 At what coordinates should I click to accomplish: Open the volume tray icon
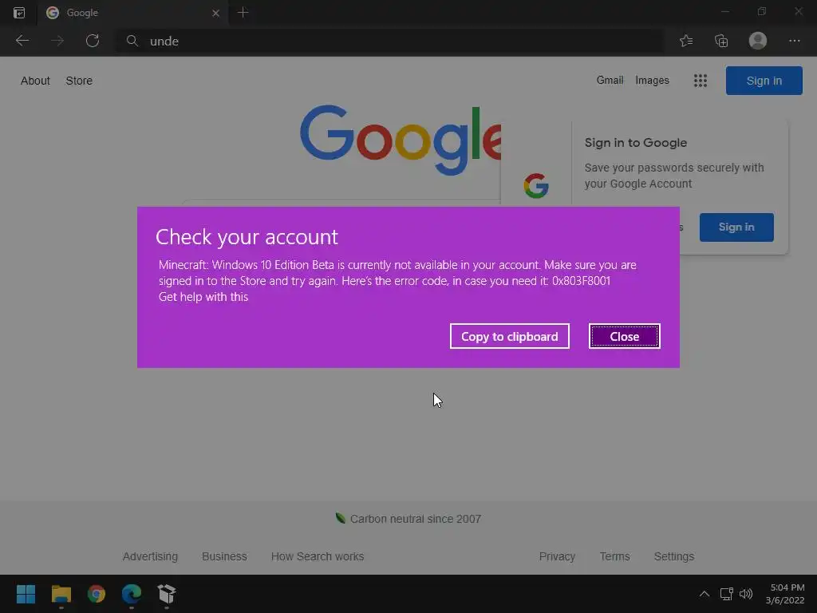746,594
